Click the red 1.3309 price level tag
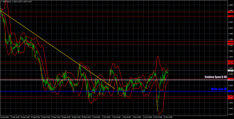234x119 pixels. click(230, 61)
